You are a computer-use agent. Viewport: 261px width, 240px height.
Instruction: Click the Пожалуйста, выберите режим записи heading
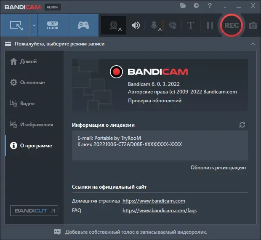(60, 44)
